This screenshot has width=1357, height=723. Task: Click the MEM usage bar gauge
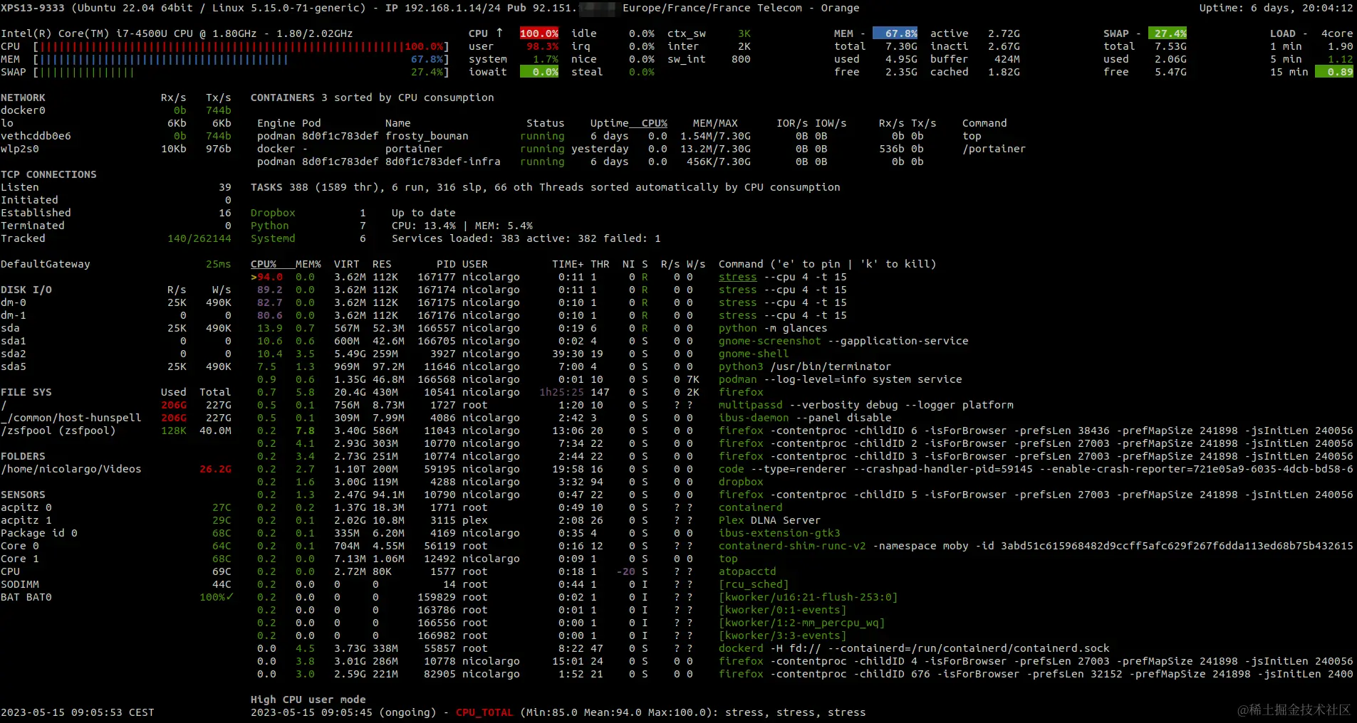tap(241, 59)
